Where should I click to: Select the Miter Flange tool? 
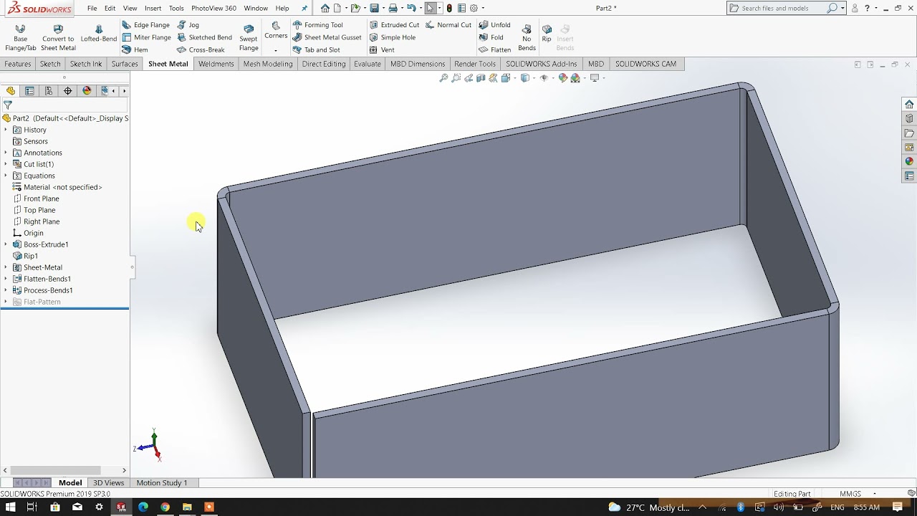[146, 37]
